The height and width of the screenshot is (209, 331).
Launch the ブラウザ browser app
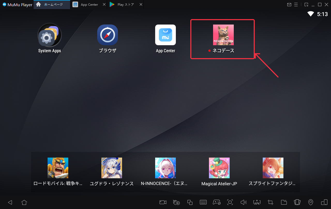coord(108,35)
